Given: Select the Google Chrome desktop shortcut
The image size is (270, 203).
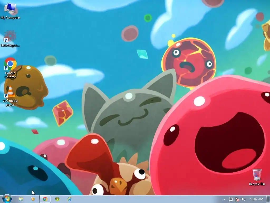Looking at the screenshot, I should tap(10, 68).
